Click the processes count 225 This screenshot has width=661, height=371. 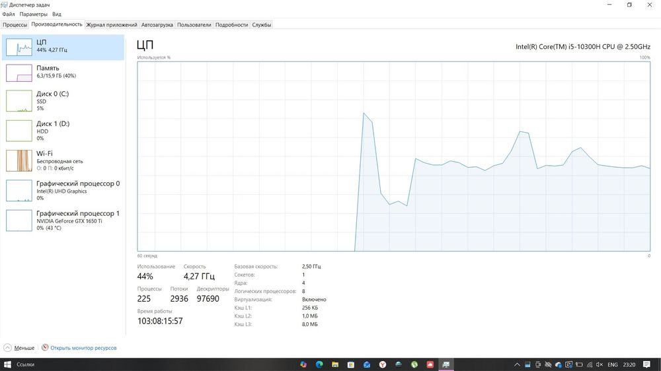[143, 298]
